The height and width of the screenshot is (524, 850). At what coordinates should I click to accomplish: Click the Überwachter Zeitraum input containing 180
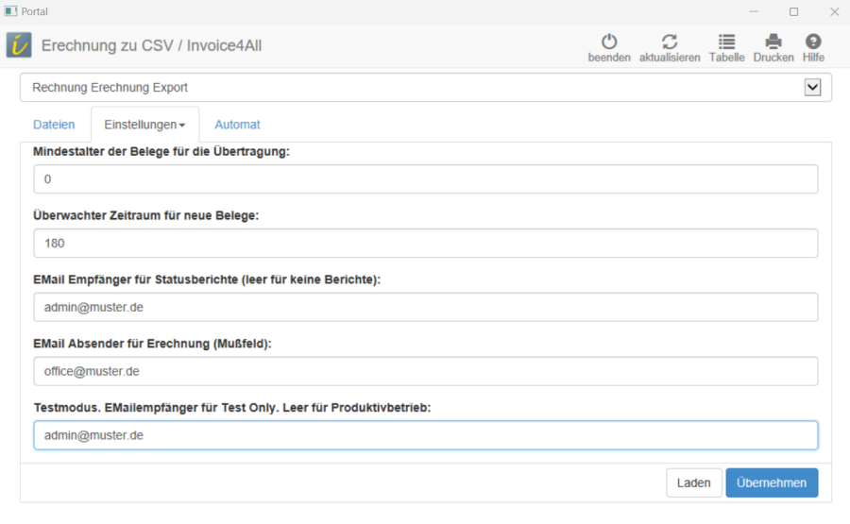click(x=425, y=244)
